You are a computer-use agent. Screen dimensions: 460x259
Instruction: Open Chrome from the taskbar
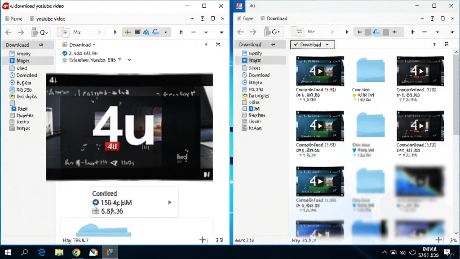click(x=76, y=252)
